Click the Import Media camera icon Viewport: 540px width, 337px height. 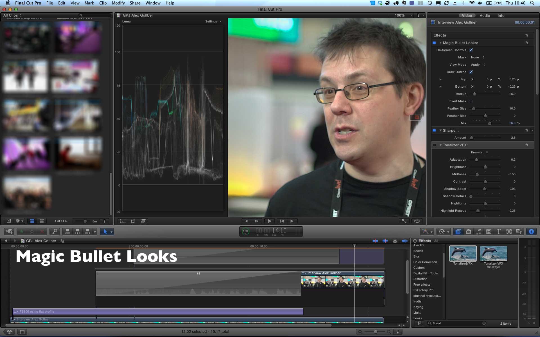[x=9, y=232]
